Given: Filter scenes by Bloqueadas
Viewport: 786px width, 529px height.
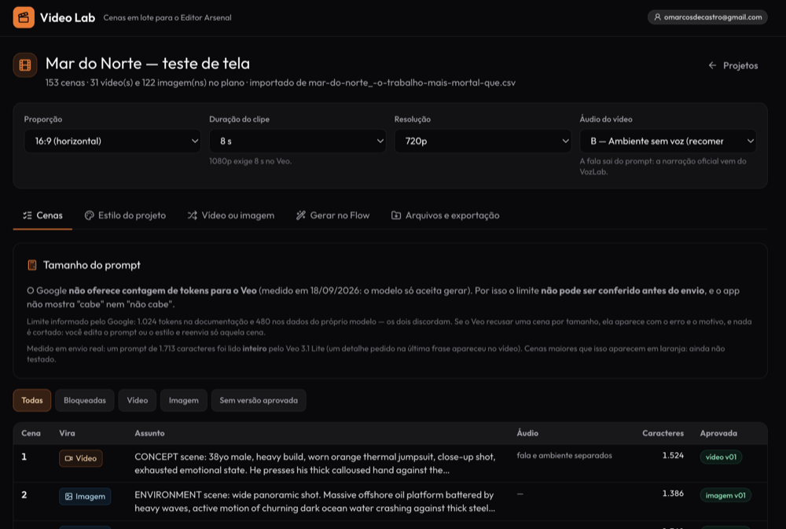Looking at the screenshot, I should coord(85,401).
